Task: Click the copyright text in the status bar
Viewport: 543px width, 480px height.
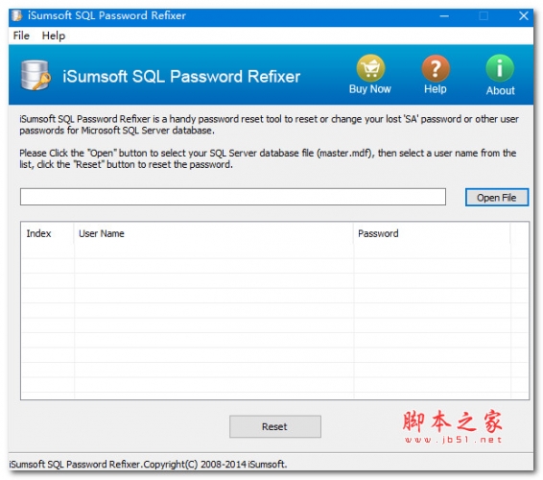Action: point(148,464)
